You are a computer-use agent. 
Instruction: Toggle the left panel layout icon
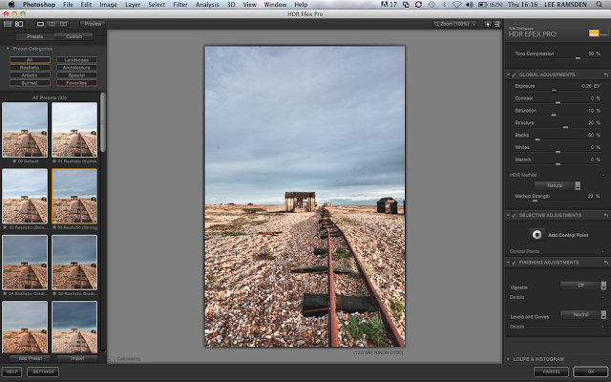[19, 24]
